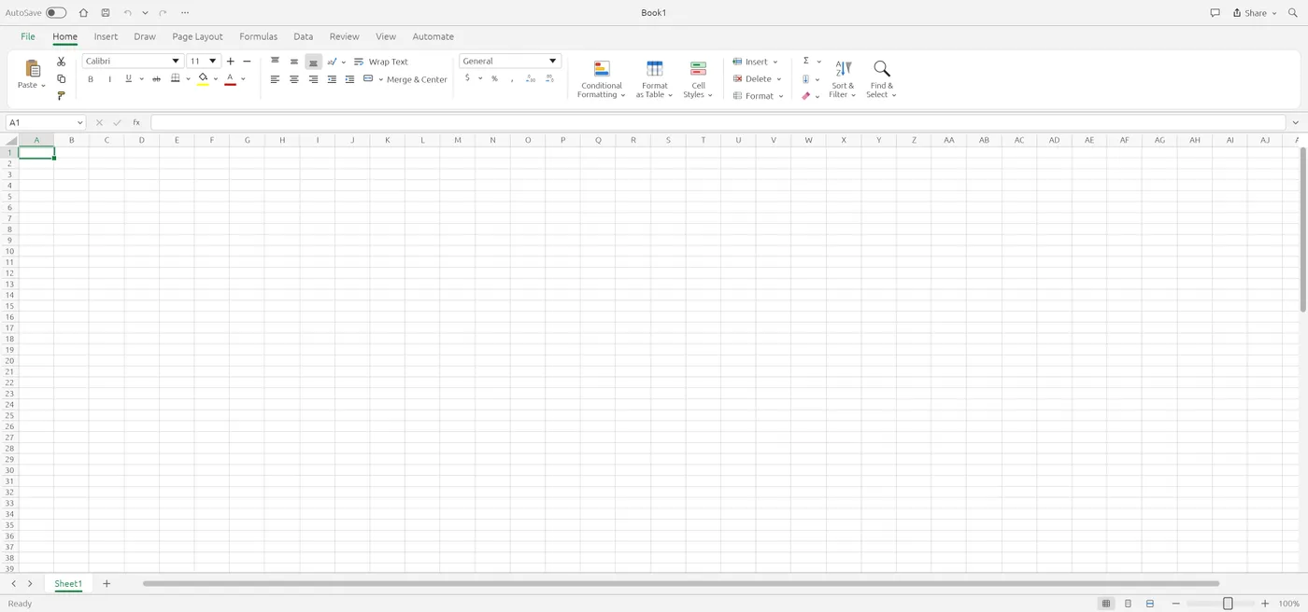Toggle Underline formatting

tap(128, 79)
